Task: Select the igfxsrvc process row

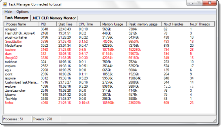Action: point(109,95)
